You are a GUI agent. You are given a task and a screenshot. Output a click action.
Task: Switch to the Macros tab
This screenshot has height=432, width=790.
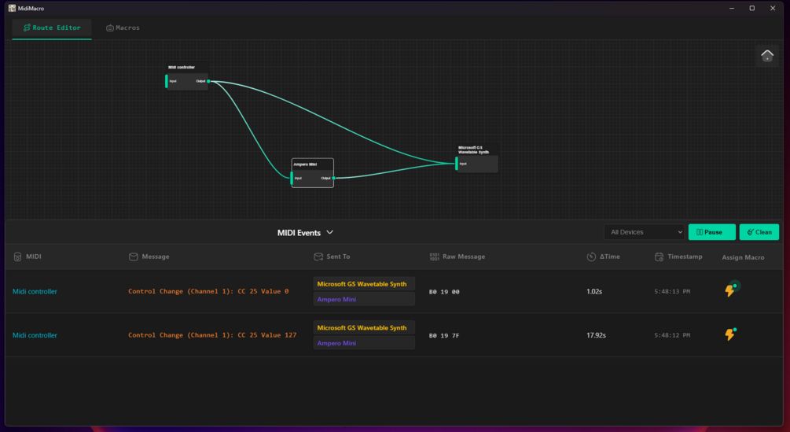pyautogui.click(x=123, y=28)
